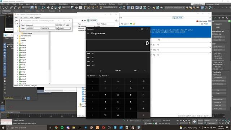Click search icon in RPF Explorer window
The image size is (231, 130).
pyautogui.click(x=116, y=21)
